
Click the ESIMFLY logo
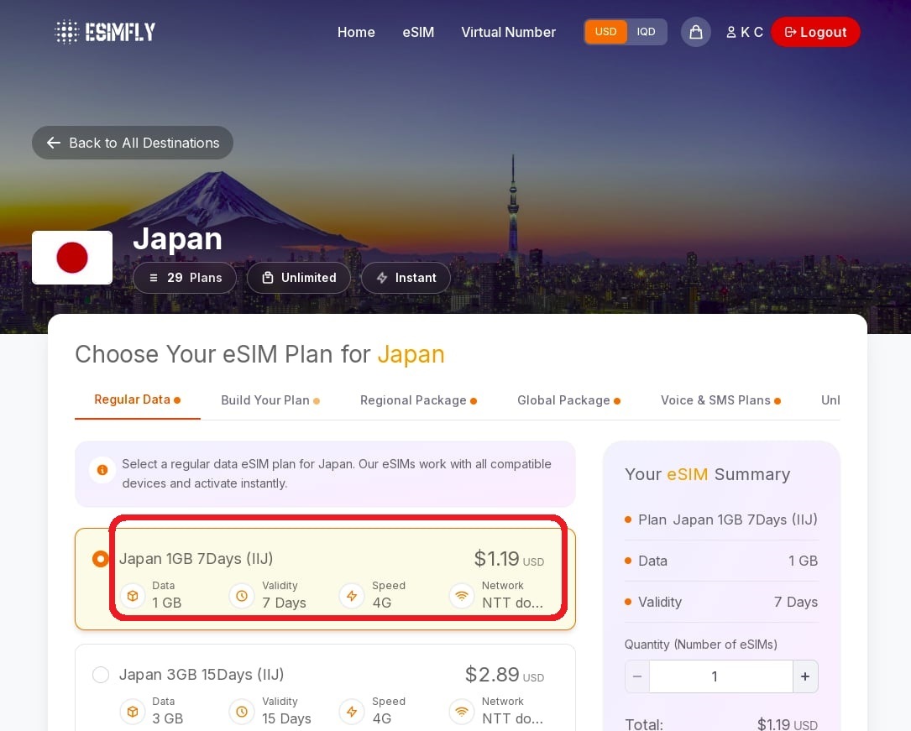(x=105, y=32)
